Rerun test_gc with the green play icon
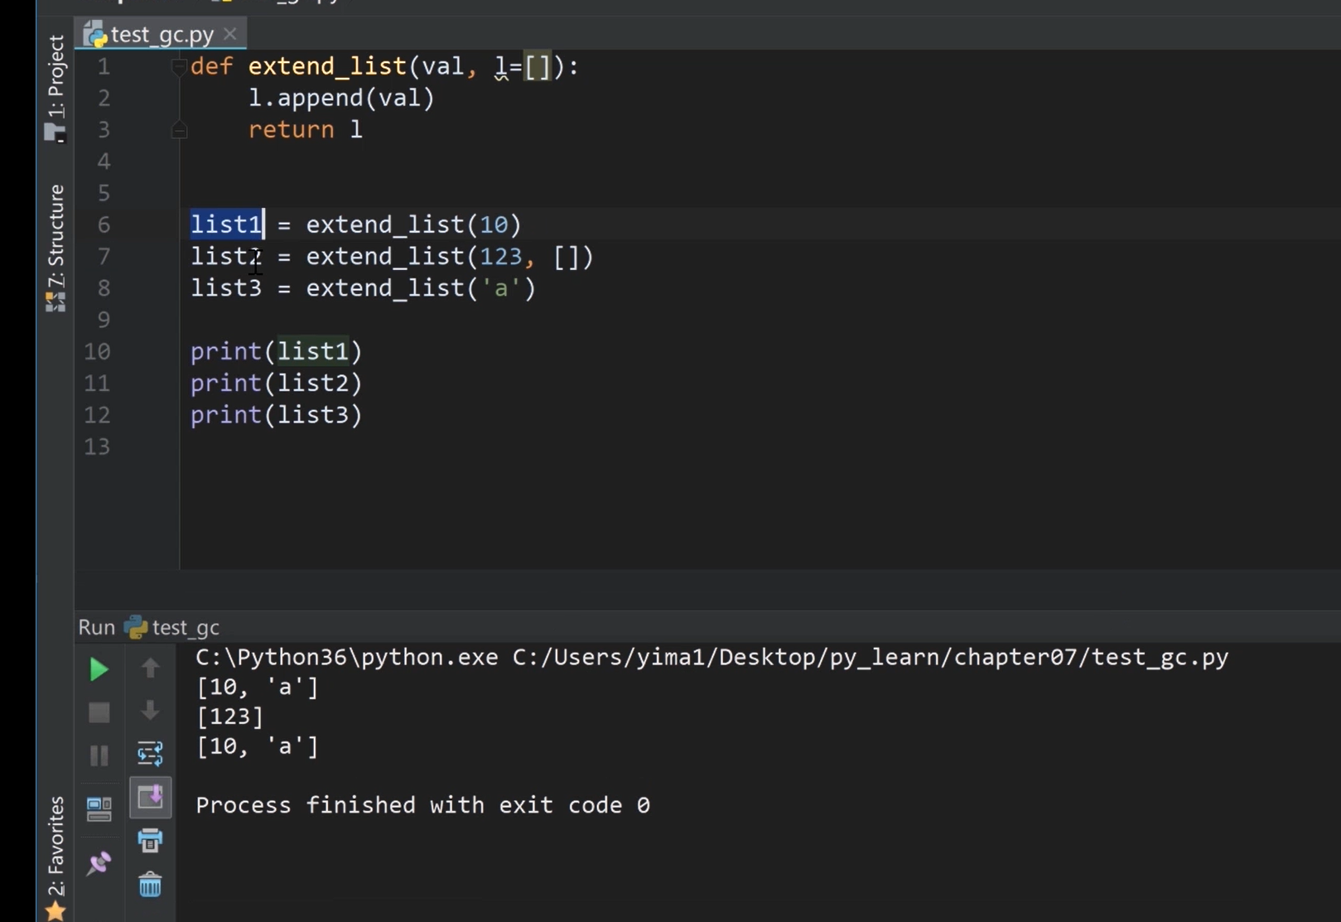The width and height of the screenshot is (1341, 922). (x=99, y=669)
